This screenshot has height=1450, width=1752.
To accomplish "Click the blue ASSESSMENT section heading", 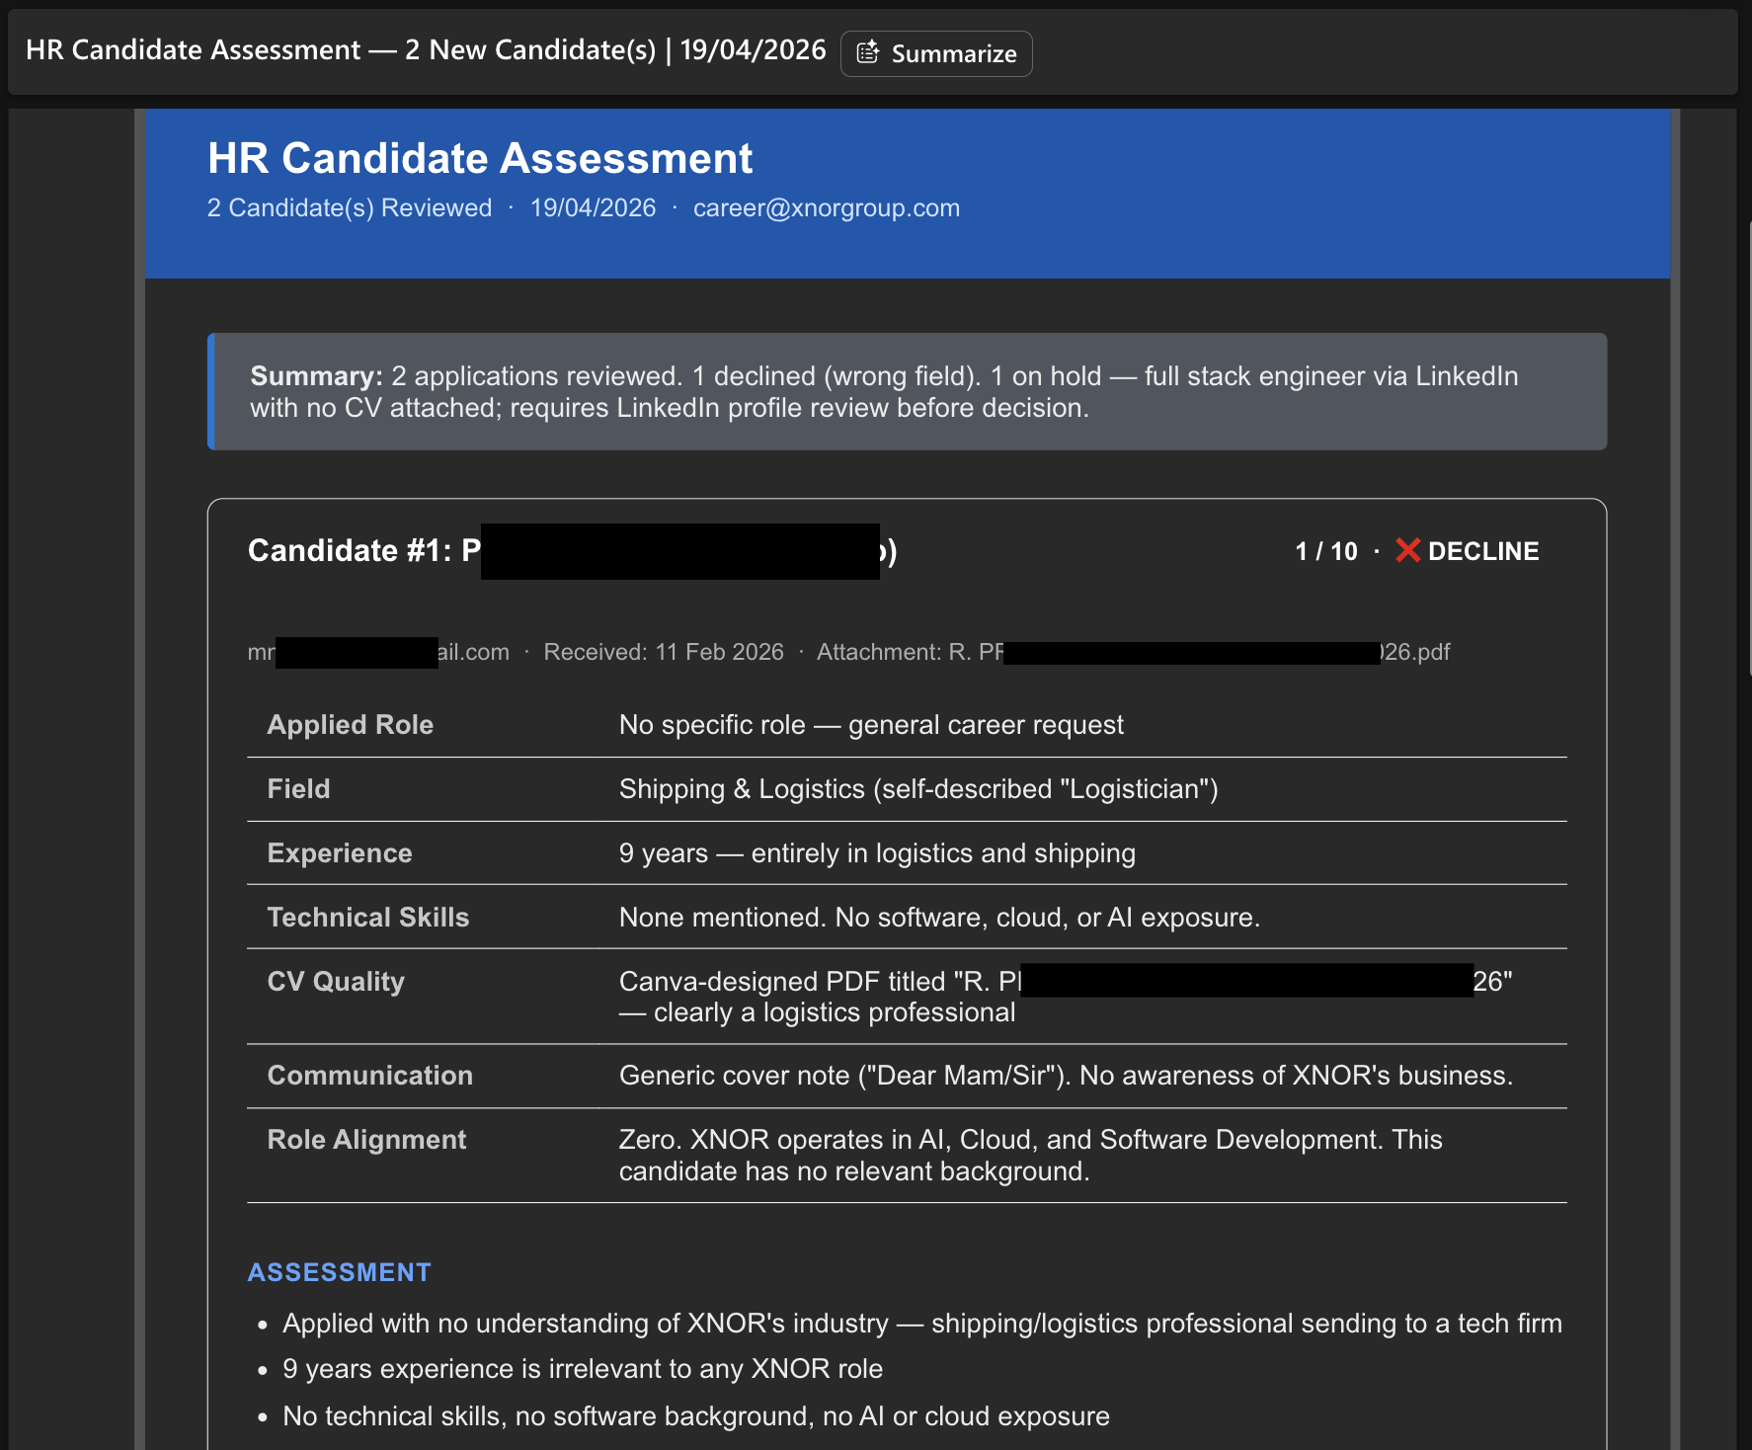I will coord(339,1272).
